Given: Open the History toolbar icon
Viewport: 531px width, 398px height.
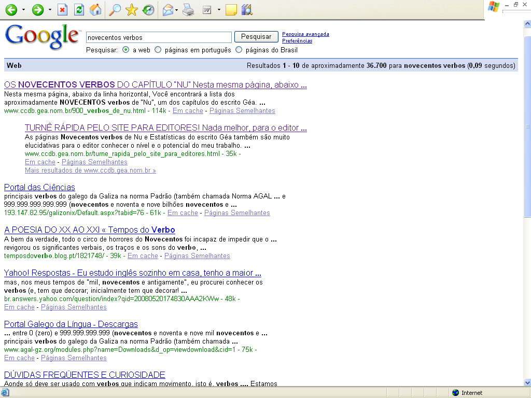Looking at the screenshot, I should [x=148, y=10].
